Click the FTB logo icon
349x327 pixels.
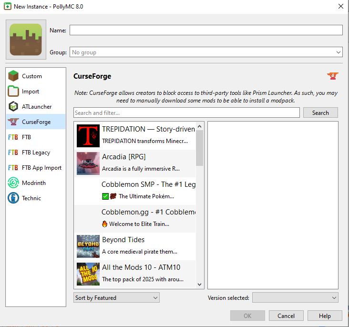pyautogui.click(x=13, y=137)
